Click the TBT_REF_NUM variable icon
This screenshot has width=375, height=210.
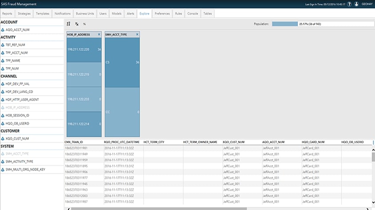pos(3,45)
